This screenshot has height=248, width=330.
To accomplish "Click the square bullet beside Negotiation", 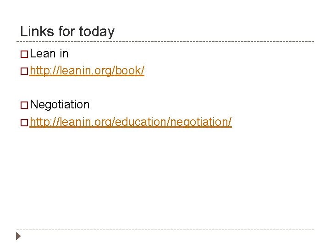I will [x=24, y=105].
